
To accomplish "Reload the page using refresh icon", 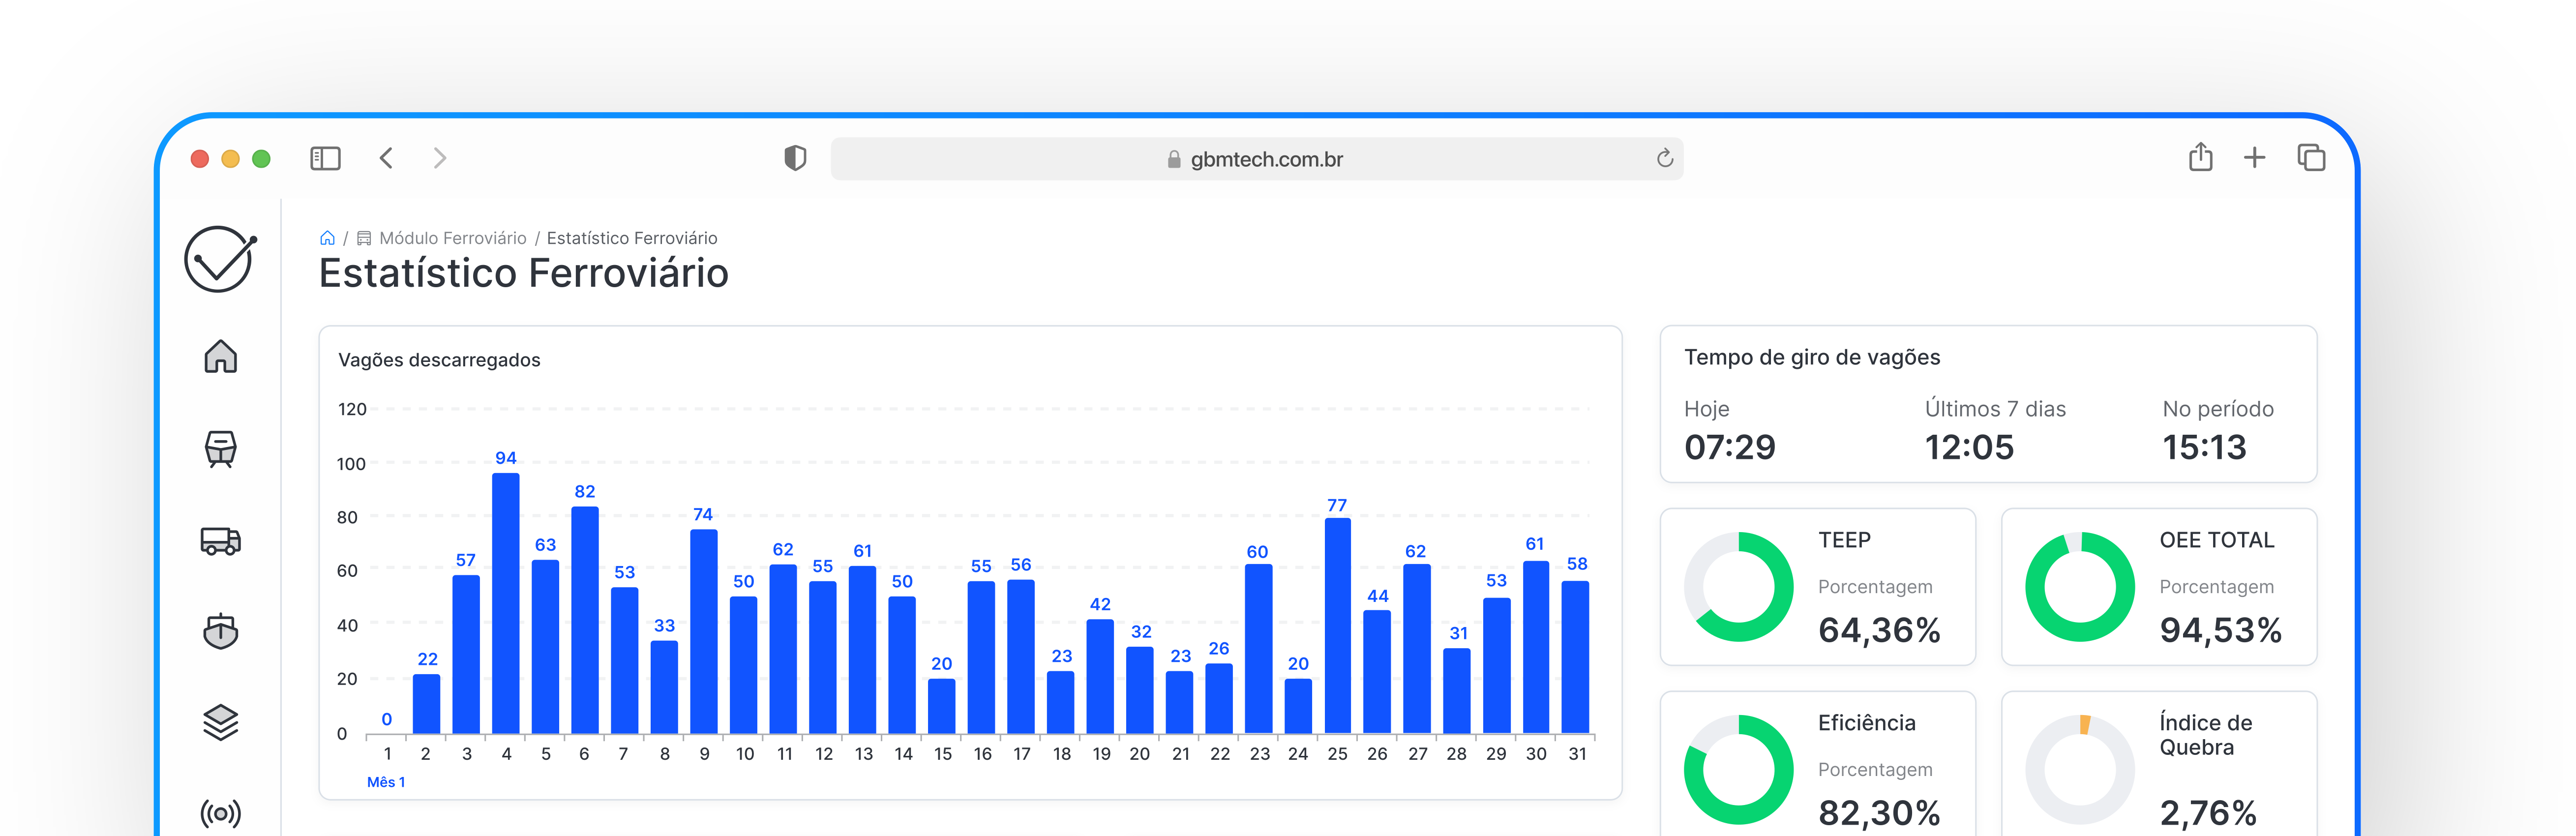I will (x=1664, y=158).
